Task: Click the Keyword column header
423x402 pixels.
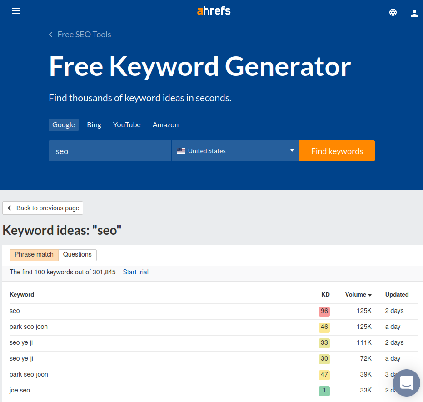Action: point(22,295)
